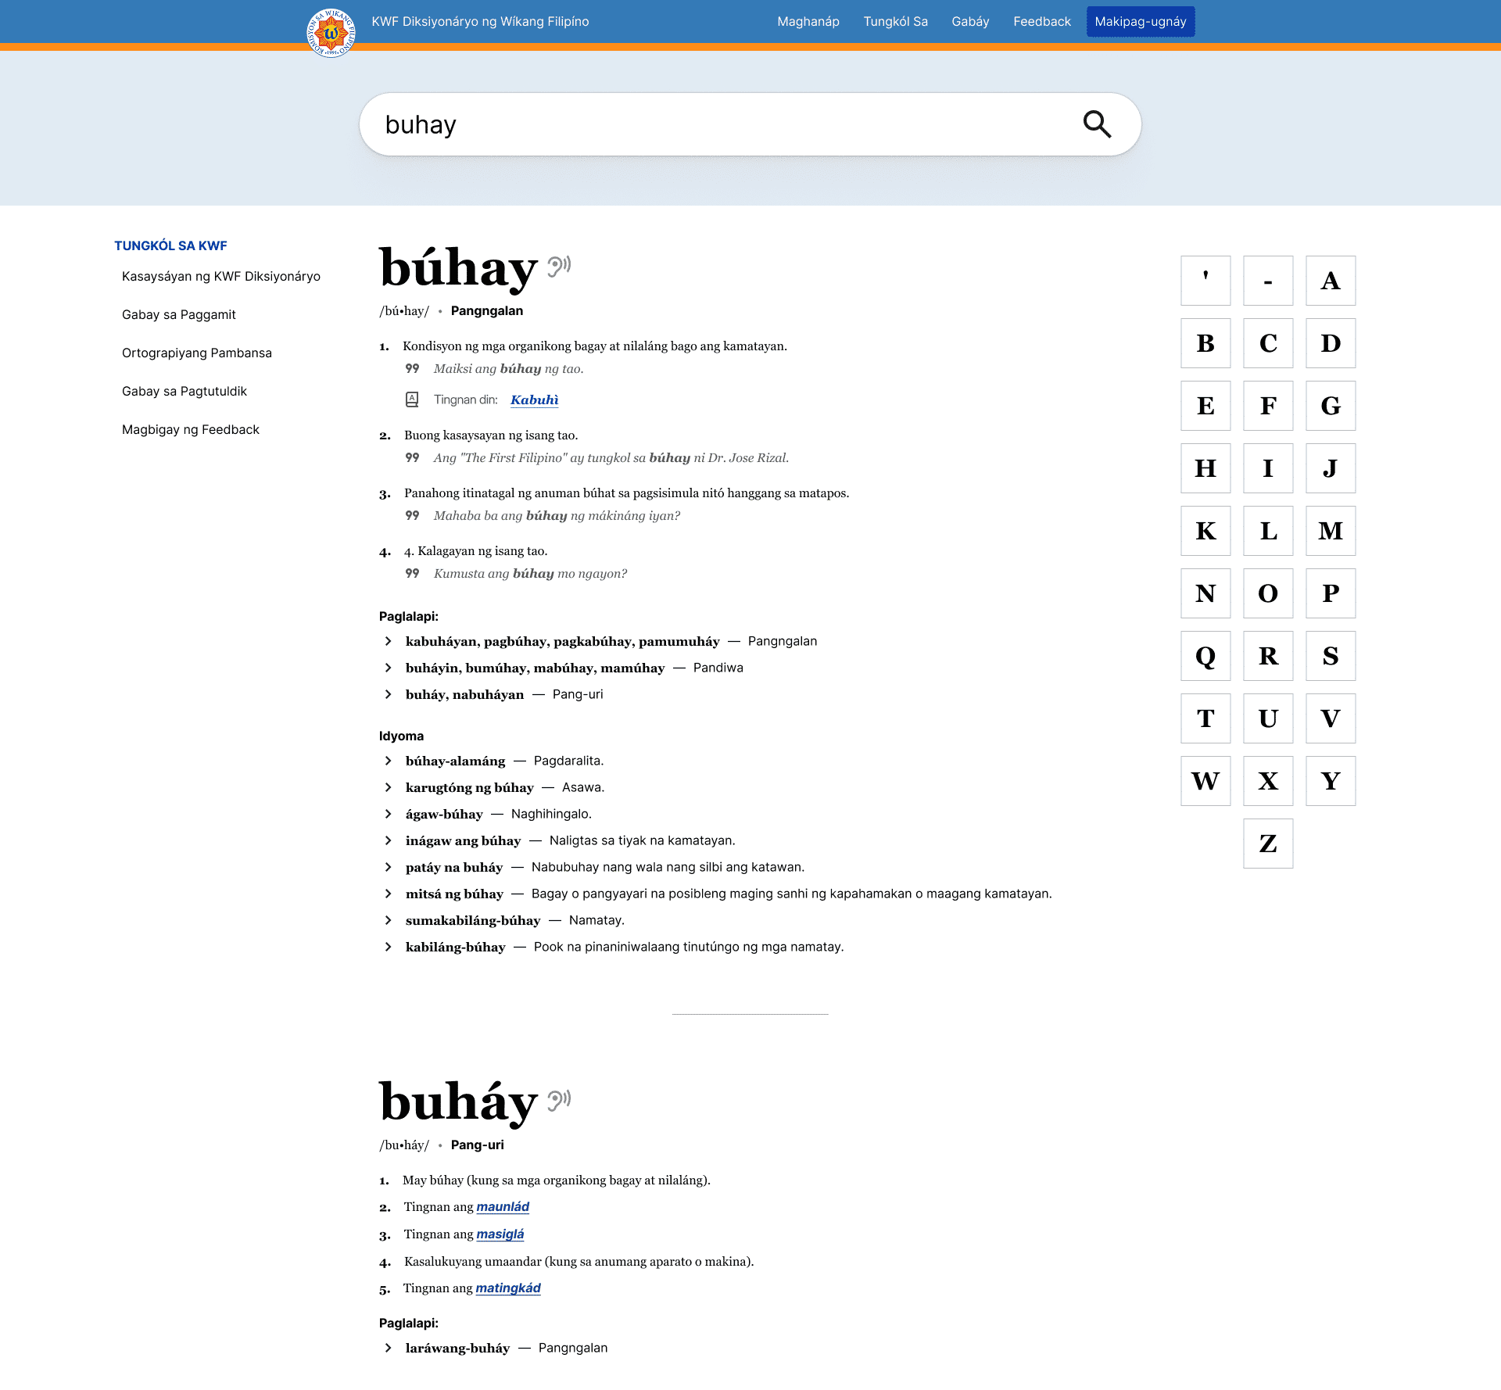Open the Gabáy navigation item
Screen dimensions: 1501x1390
click(969, 22)
